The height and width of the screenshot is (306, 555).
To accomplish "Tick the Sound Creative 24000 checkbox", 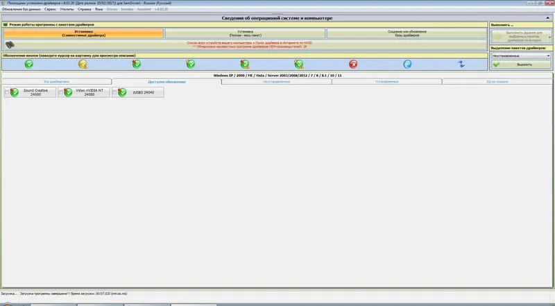I will click(x=7, y=92).
